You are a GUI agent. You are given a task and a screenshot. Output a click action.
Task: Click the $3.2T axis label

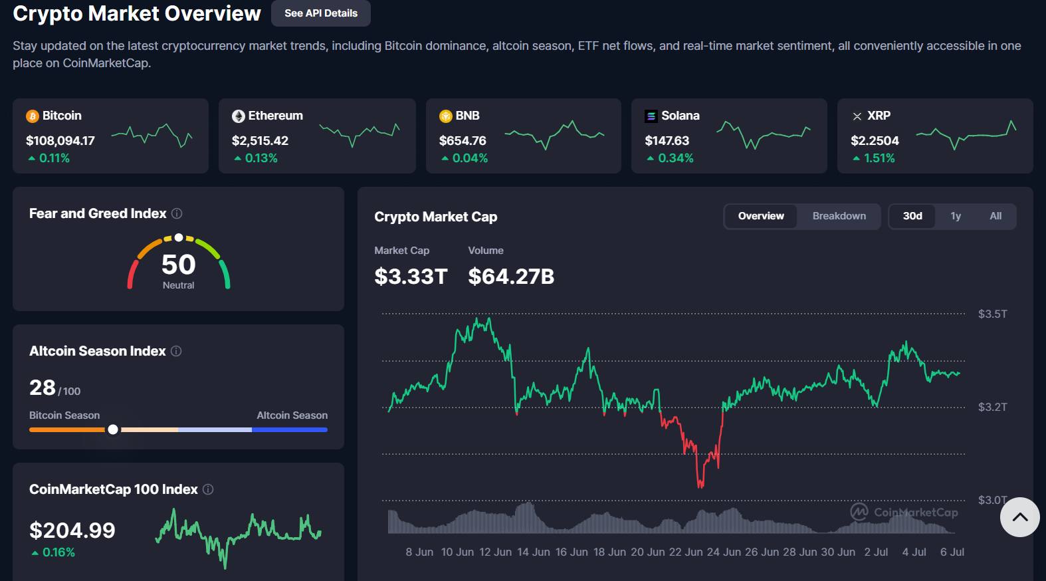tap(993, 407)
